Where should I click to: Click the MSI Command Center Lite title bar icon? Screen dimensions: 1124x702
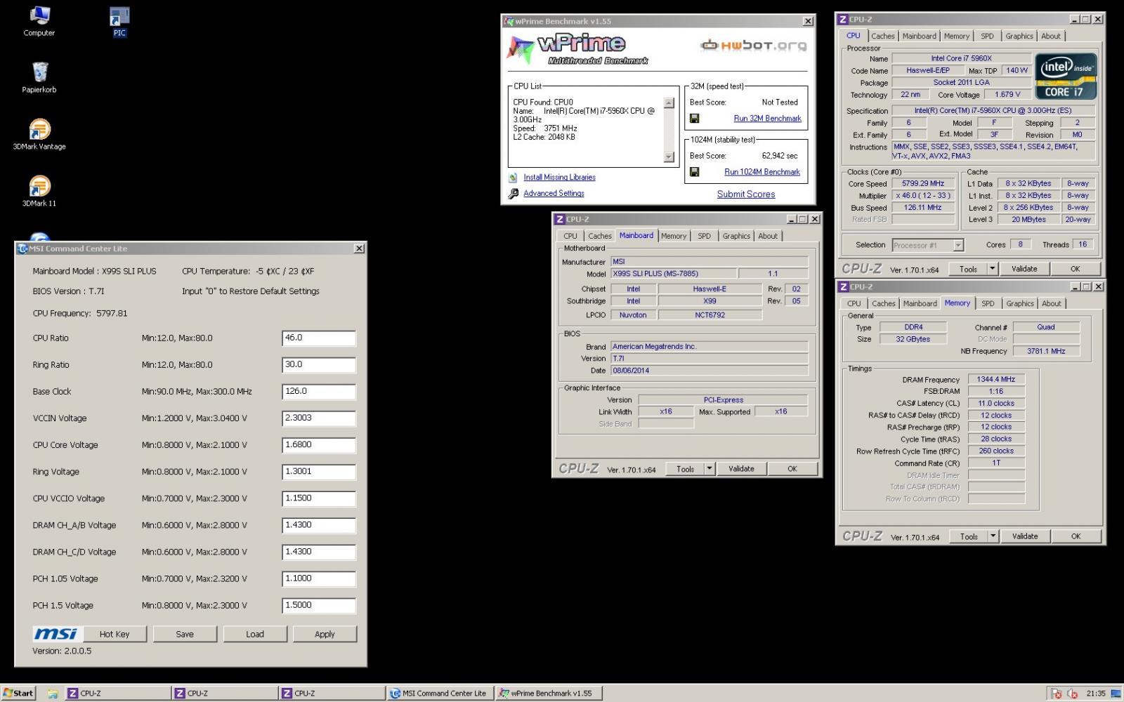(22, 249)
